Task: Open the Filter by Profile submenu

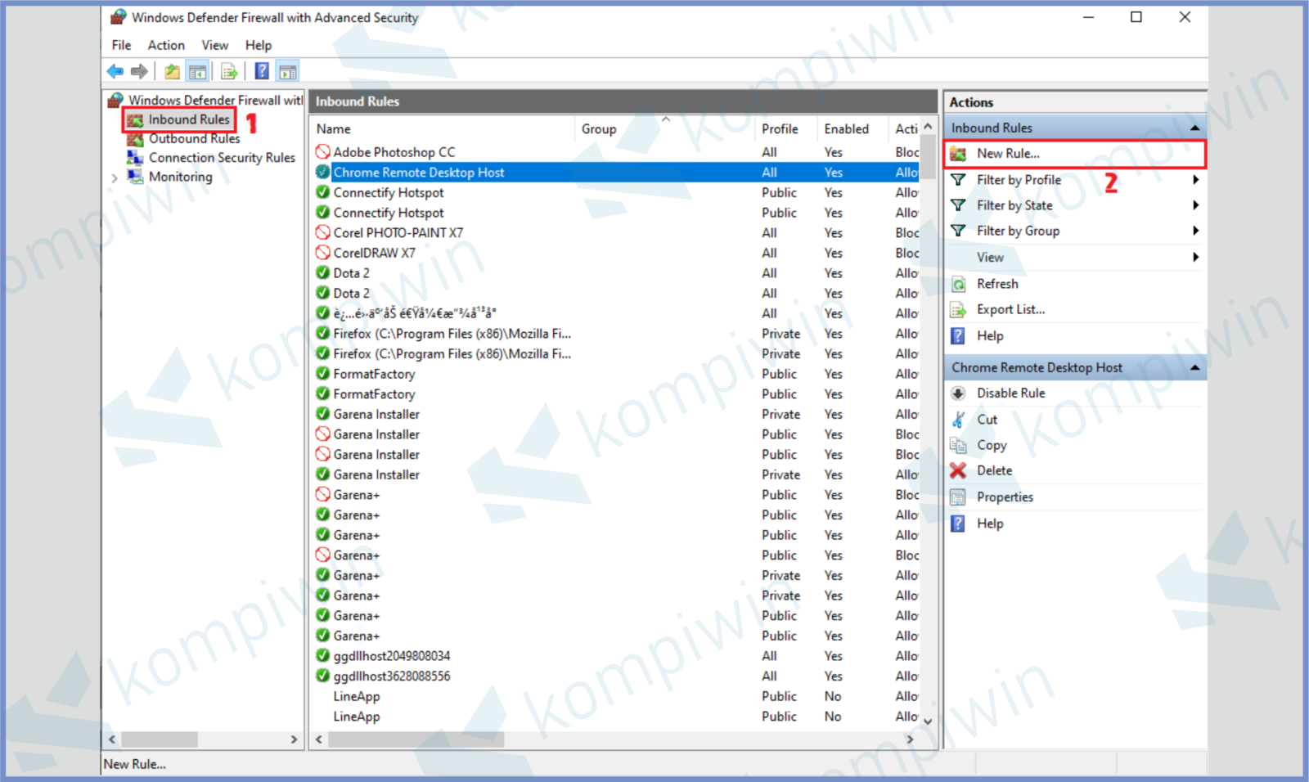Action: pos(1195,180)
